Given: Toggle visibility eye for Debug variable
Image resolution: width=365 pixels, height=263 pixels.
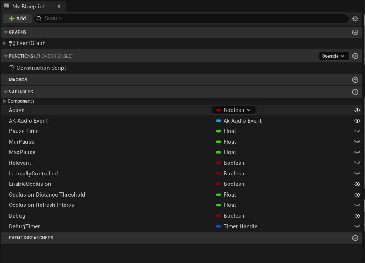Looking at the screenshot, I should [x=357, y=216].
